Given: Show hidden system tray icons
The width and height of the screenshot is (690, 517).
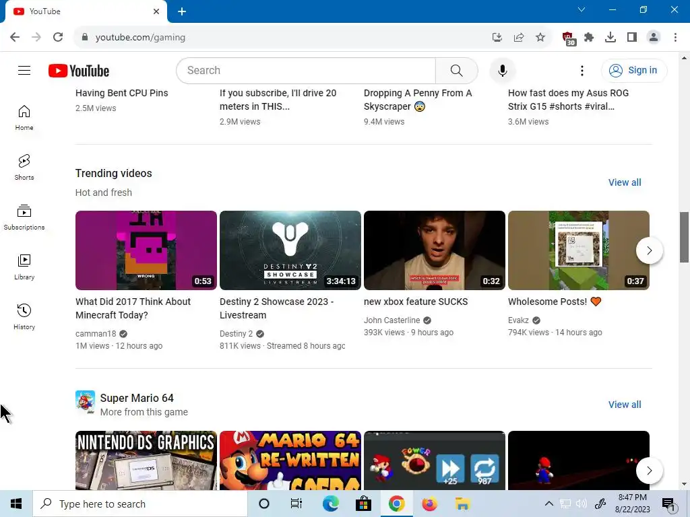Looking at the screenshot, I should coord(548,504).
